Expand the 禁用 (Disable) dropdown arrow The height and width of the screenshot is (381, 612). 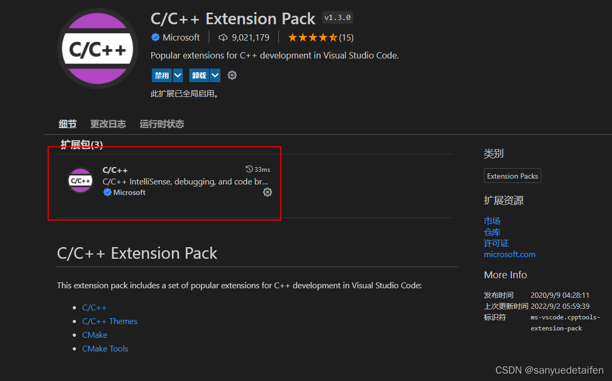coord(178,75)
